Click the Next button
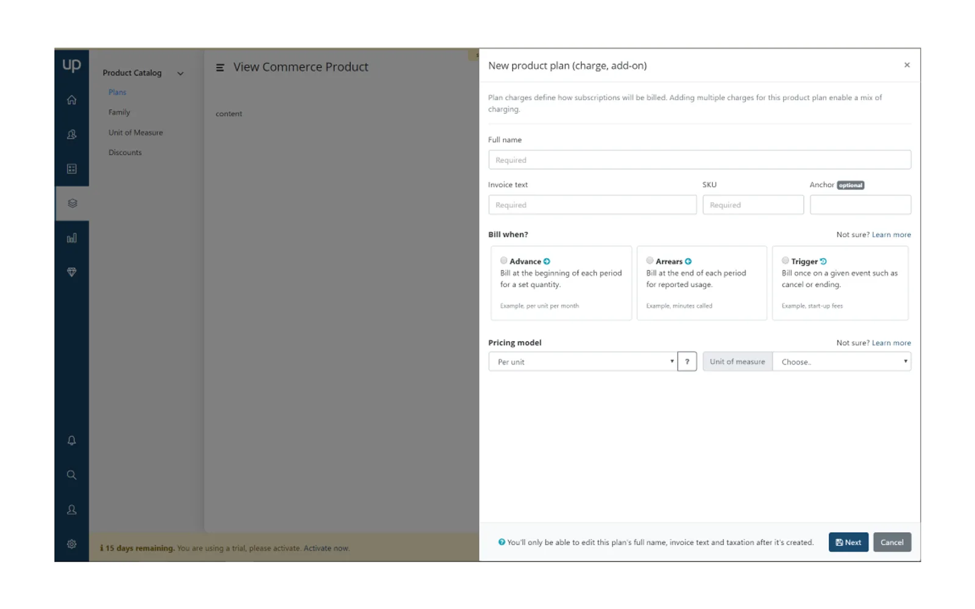Viewport: 975px width, 609px height. [848, 542]
